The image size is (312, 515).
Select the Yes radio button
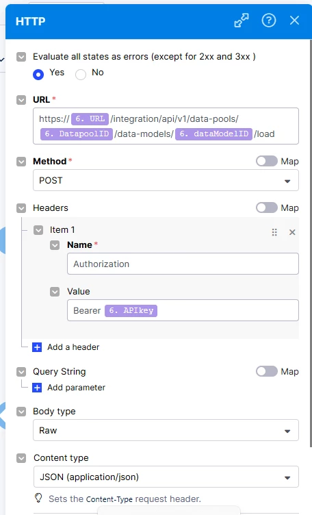click(38, 75)
